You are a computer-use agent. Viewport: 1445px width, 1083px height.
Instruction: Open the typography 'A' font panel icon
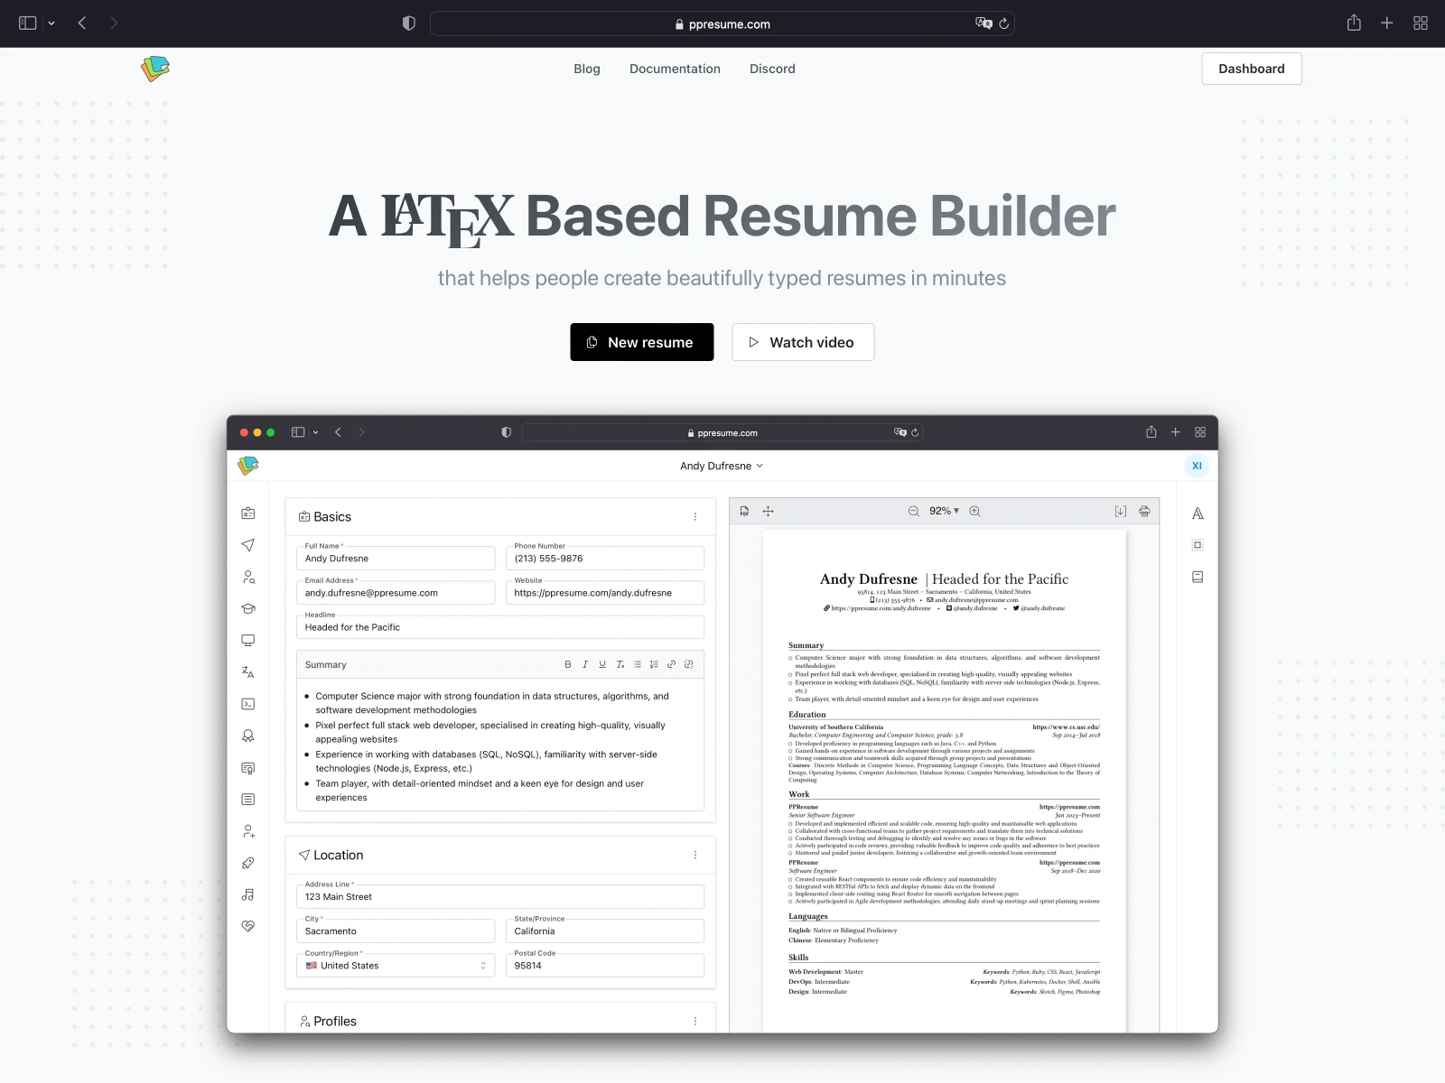pos(1198,514)
